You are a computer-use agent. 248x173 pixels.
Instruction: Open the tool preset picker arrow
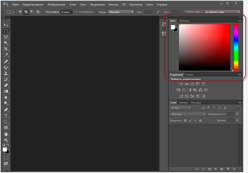click(13, 12)
